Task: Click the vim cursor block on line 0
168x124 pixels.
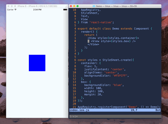Action: 88,41
